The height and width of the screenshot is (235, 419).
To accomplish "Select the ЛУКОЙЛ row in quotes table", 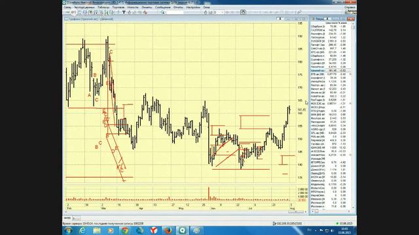I will point(331,41).
